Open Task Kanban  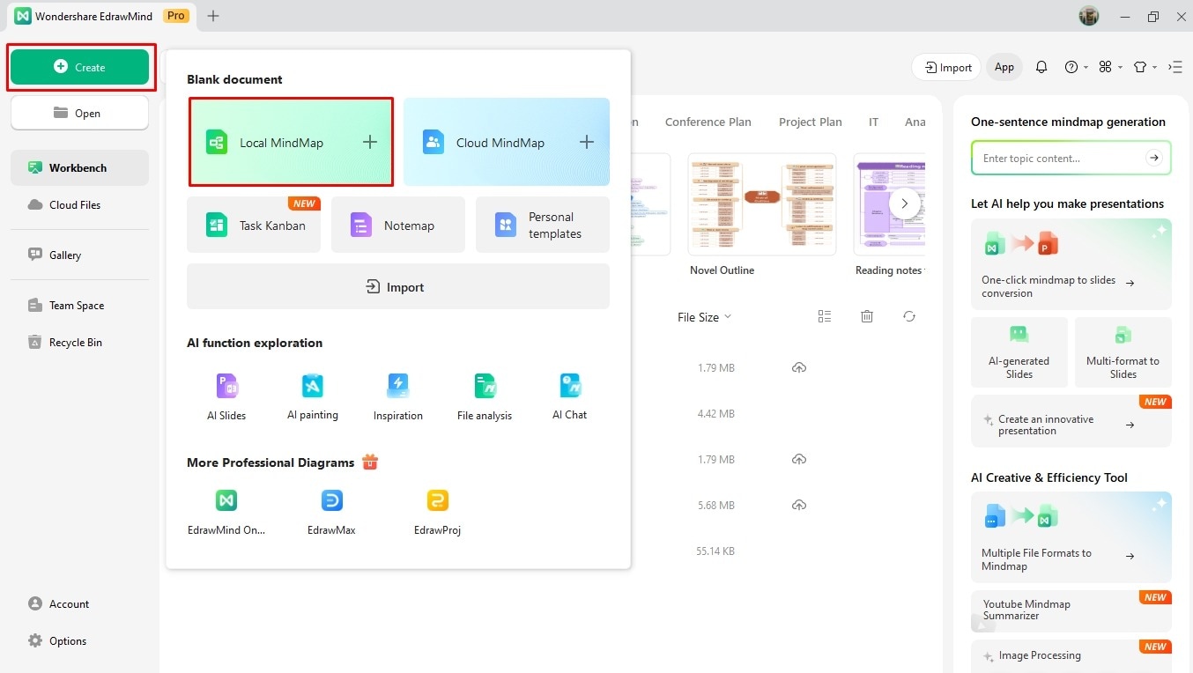click(254, 225)
